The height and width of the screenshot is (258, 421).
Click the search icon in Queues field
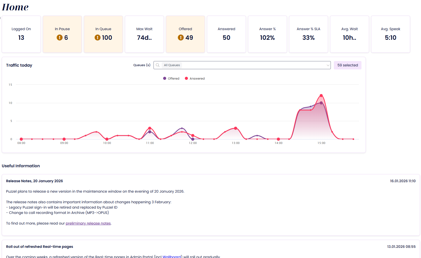click(x=158, y=65)
